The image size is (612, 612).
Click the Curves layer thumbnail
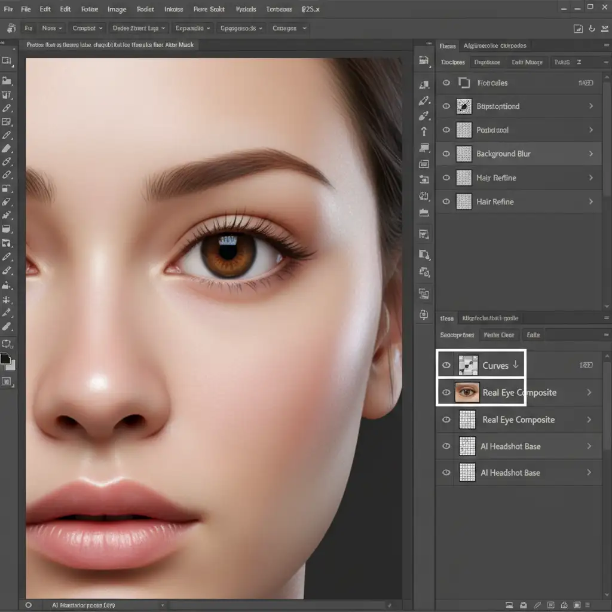(x=467, y=365)
